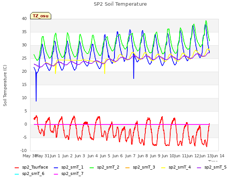Click the Jun 5 x-axis tick label
Image resolution: width=241 pixels, height=181 pixels.
point(105,156)
